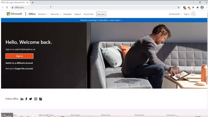Image resolution: width=208 pixels, height=117 pixels.
Task: Bookmark this page with the star icon
Action: coord(179,8)
